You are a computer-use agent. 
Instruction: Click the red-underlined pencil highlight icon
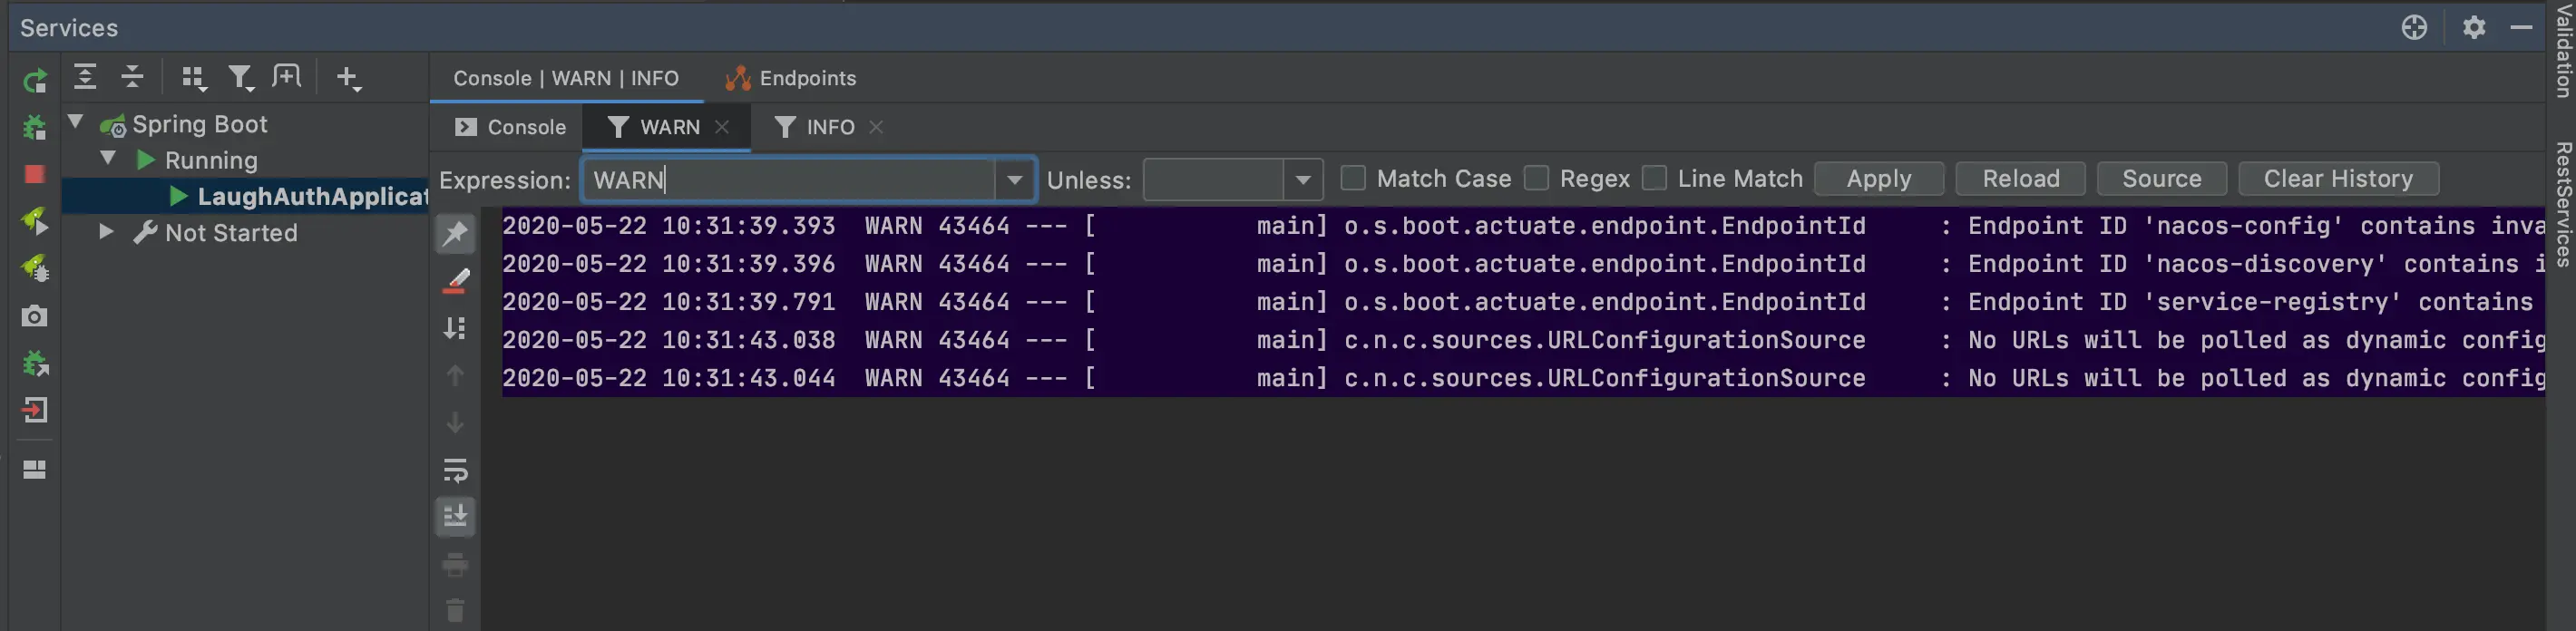pos(455,281)
